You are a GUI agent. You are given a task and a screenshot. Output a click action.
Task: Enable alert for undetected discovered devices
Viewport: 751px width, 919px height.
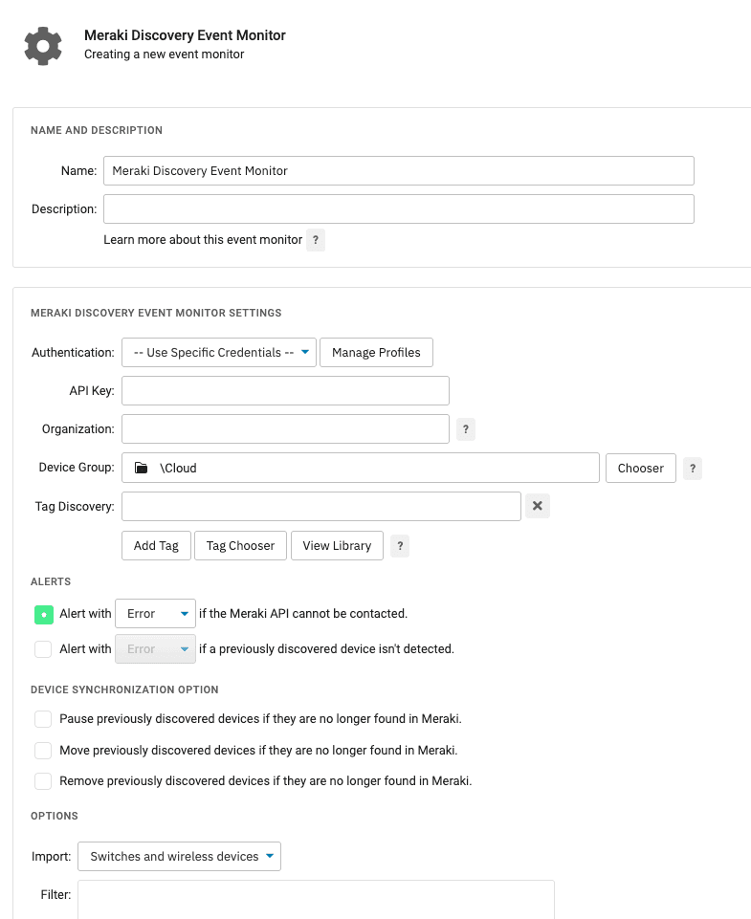(x=42, y=648)
